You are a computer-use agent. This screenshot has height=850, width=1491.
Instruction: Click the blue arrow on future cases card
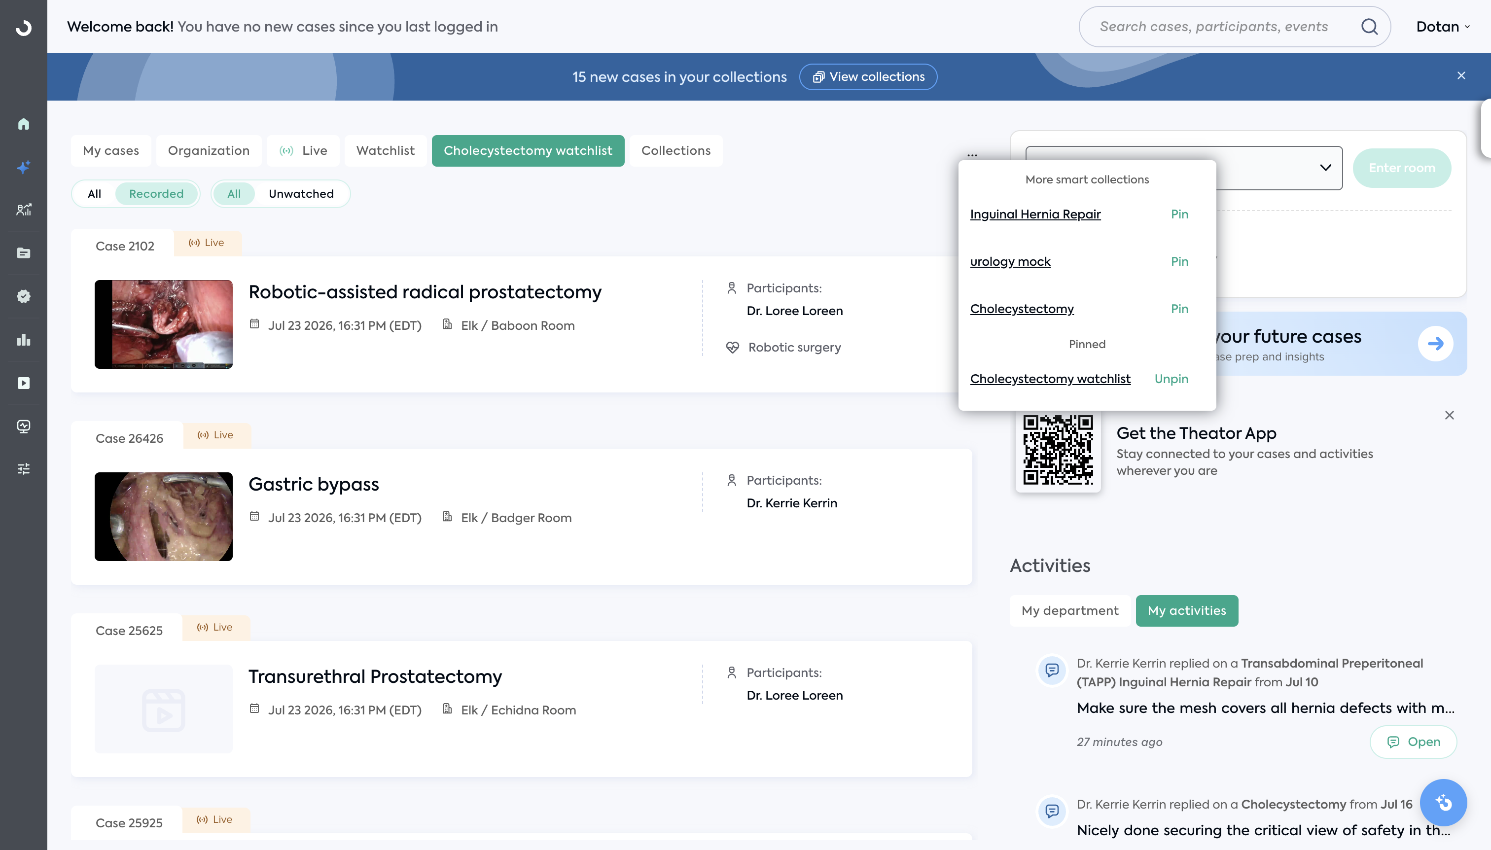point(1436,344)
